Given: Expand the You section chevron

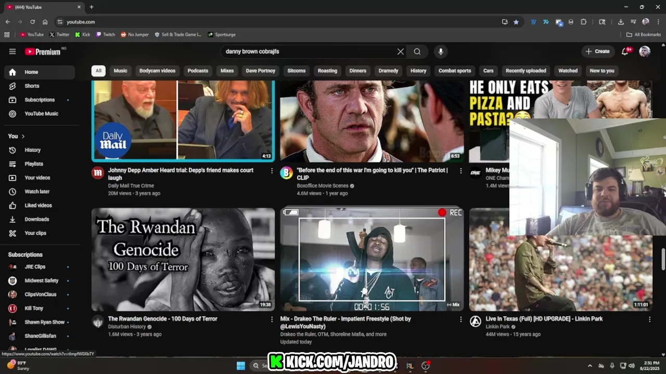Looking at the screenshot, I should click(x=23, y=136).
